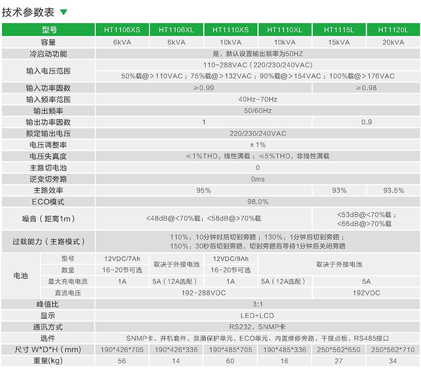Select the HT1106XS column header
This screenshot has width=421, height=368.
tap(122, 30)
